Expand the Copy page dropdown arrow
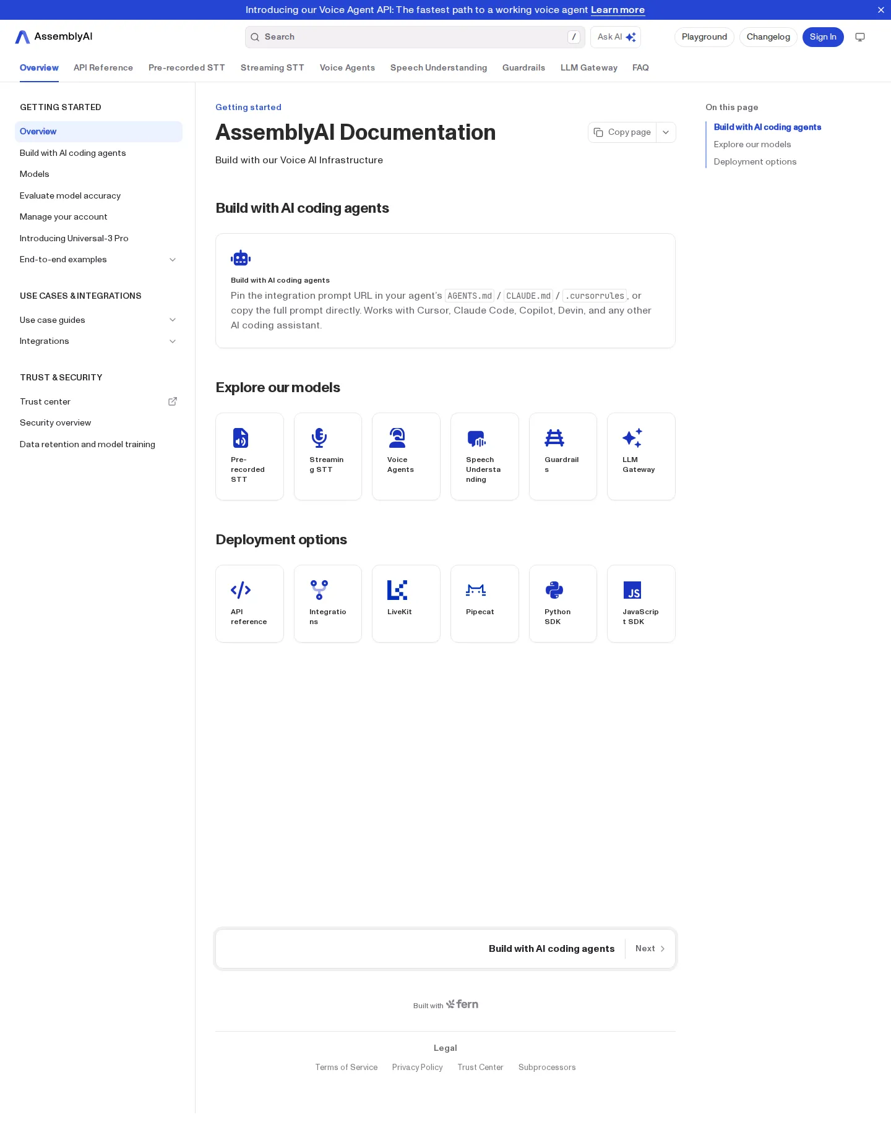 666,132
